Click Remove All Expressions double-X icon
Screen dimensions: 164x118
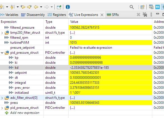pyautogui.click(x=145, y=14)
